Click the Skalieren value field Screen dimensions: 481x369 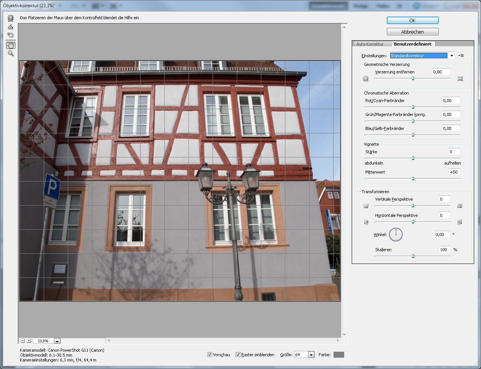point(444,250)
